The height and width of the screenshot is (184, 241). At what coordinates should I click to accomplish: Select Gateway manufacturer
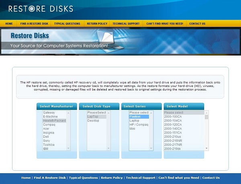coord(54,112)
